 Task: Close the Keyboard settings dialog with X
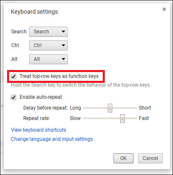(x=164, y=9)
